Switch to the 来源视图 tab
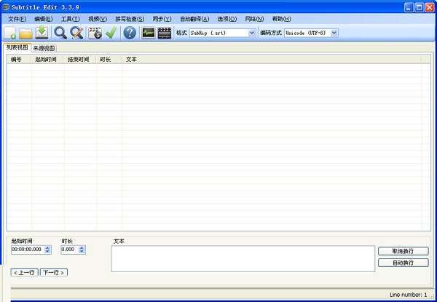The height and width of the screenshot is (302, 437). 44,47
